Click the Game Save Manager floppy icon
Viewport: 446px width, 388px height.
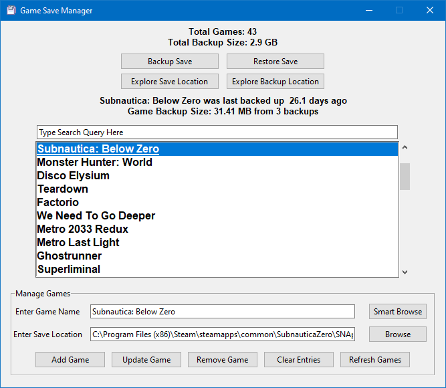coord(11,10)
